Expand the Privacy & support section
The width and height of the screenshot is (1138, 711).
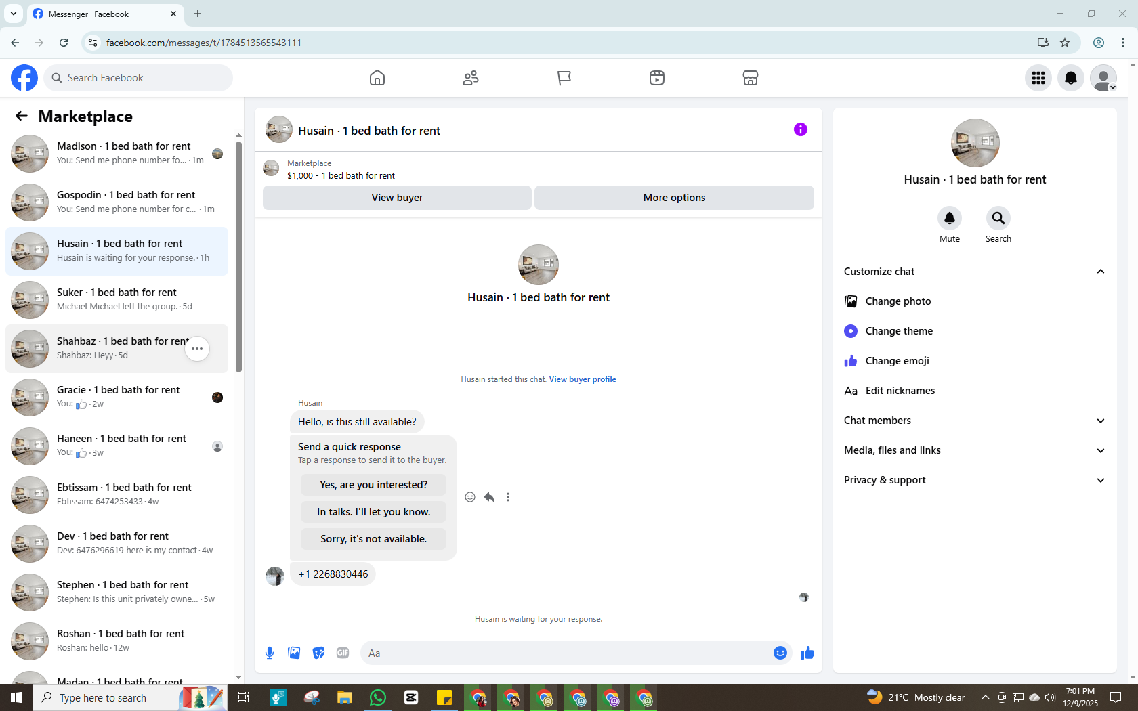(975, 480)
